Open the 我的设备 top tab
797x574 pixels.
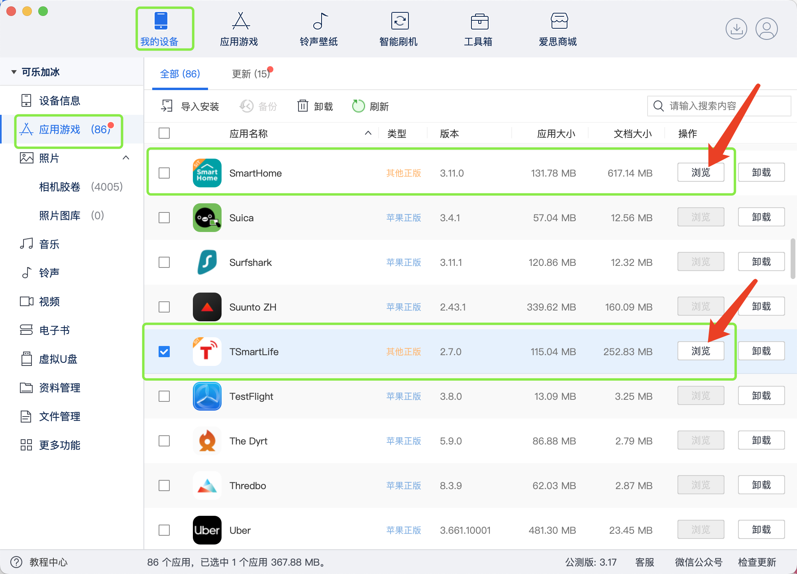[x=160, y=29]
